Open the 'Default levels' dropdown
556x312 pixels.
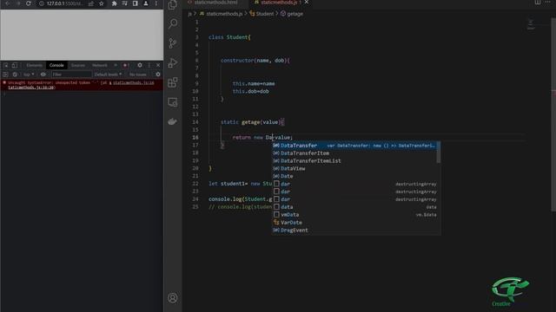[108, 75]
